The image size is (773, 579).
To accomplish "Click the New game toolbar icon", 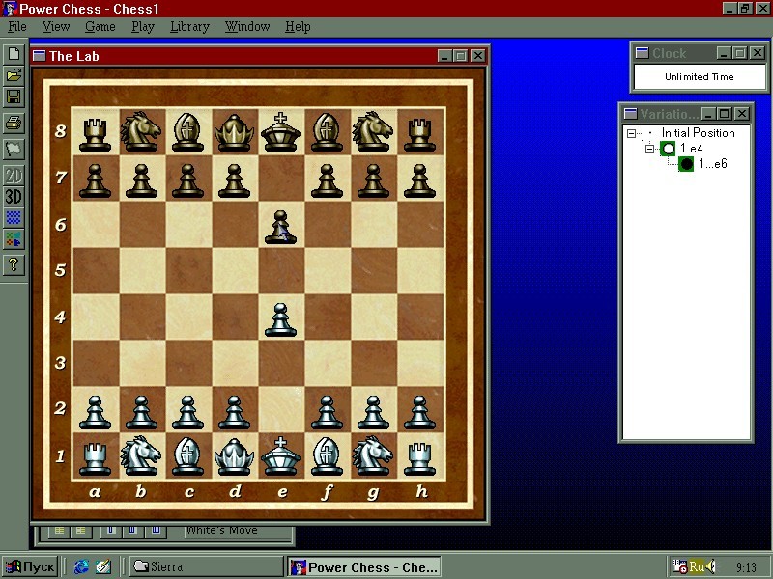I will pyautogui.click(x=14, y=53).
